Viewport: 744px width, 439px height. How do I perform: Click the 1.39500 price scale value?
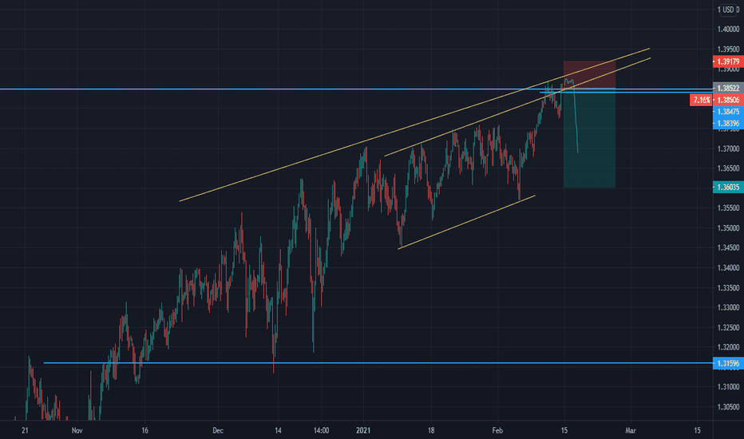728,49
